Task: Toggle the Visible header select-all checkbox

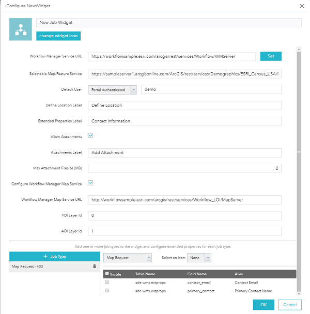Action: pyautogui.click(x=107, y=274)
